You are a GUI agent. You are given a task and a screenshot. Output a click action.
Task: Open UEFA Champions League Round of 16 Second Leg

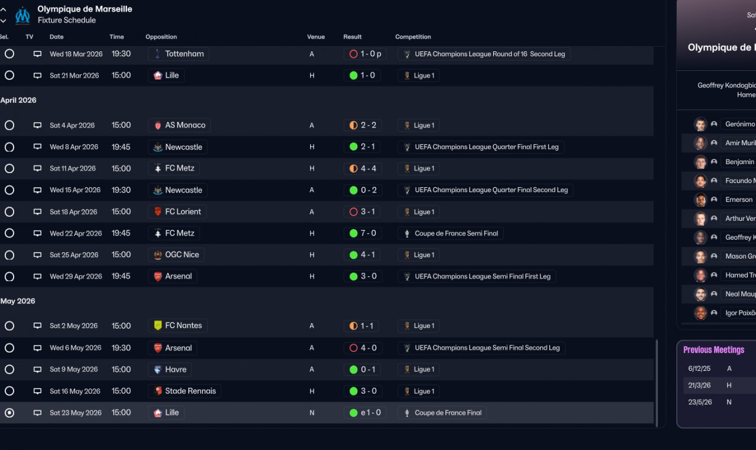[484, 54]
